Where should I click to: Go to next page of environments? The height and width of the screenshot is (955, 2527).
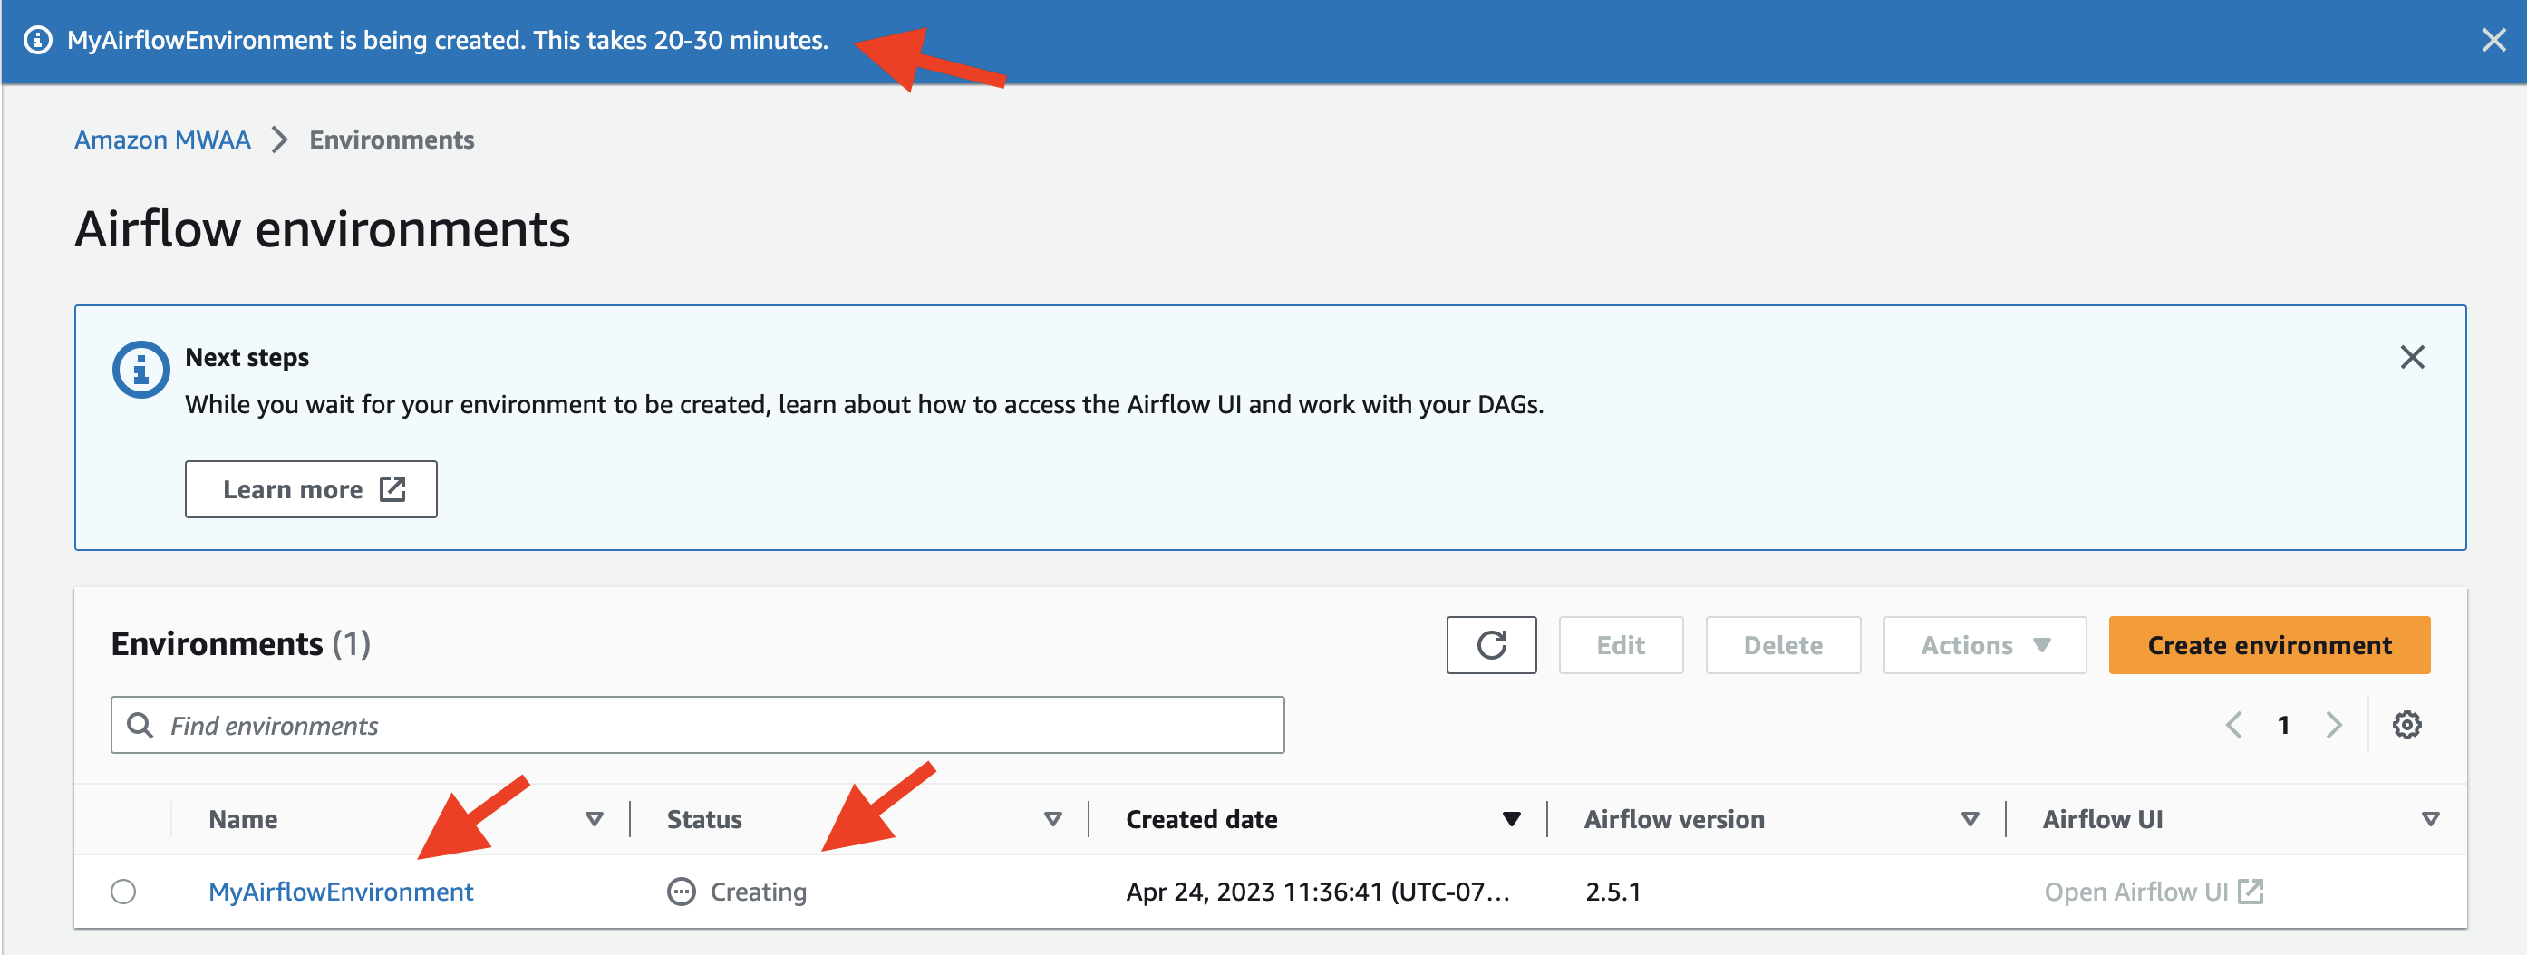pyautogui.click(x=2334, y=726)
